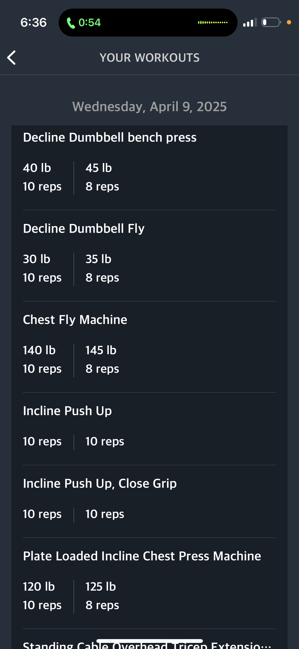Select the Wednesday, April 9, 2025 date
Image resolution: width=299 pixels, height=649 pixels.
pos(149,106)
